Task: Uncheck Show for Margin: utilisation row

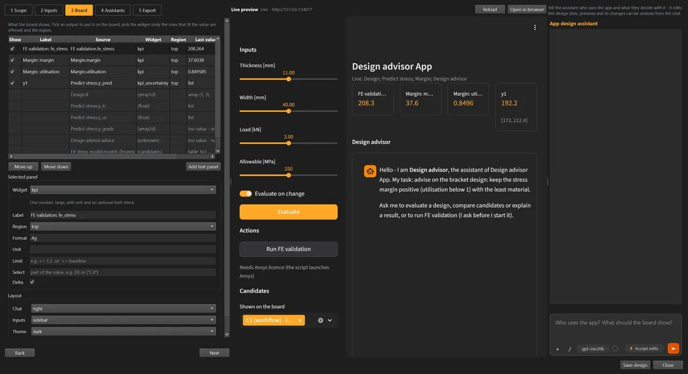Action: click(x=12, y=71)
